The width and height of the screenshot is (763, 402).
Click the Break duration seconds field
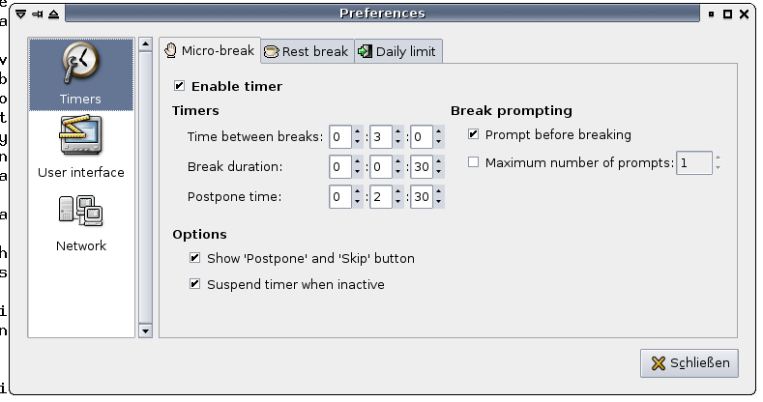coord(421,167)
